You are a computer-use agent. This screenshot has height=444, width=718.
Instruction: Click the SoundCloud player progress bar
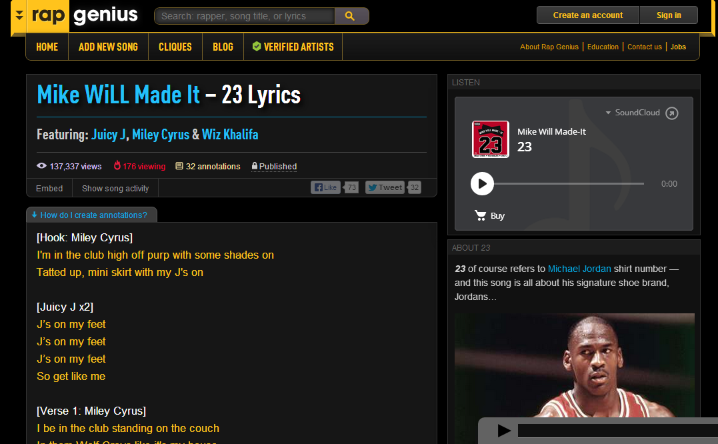tap(569, 183)
